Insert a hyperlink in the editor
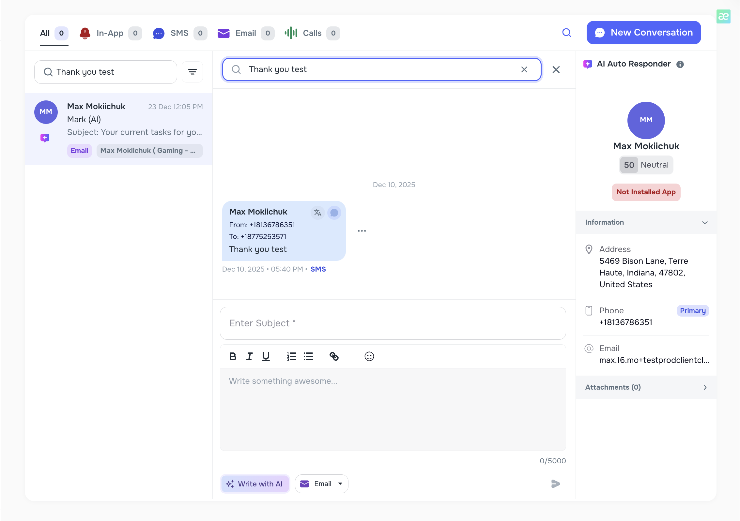Image resolution: width=740 pixels, height=521 pixels. (334, 356)
